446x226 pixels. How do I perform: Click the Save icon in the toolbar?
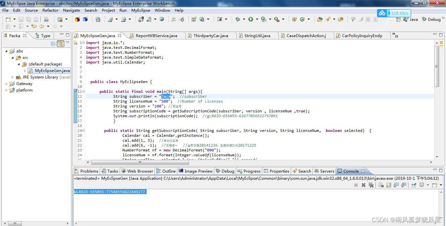(x=20, y=19)
